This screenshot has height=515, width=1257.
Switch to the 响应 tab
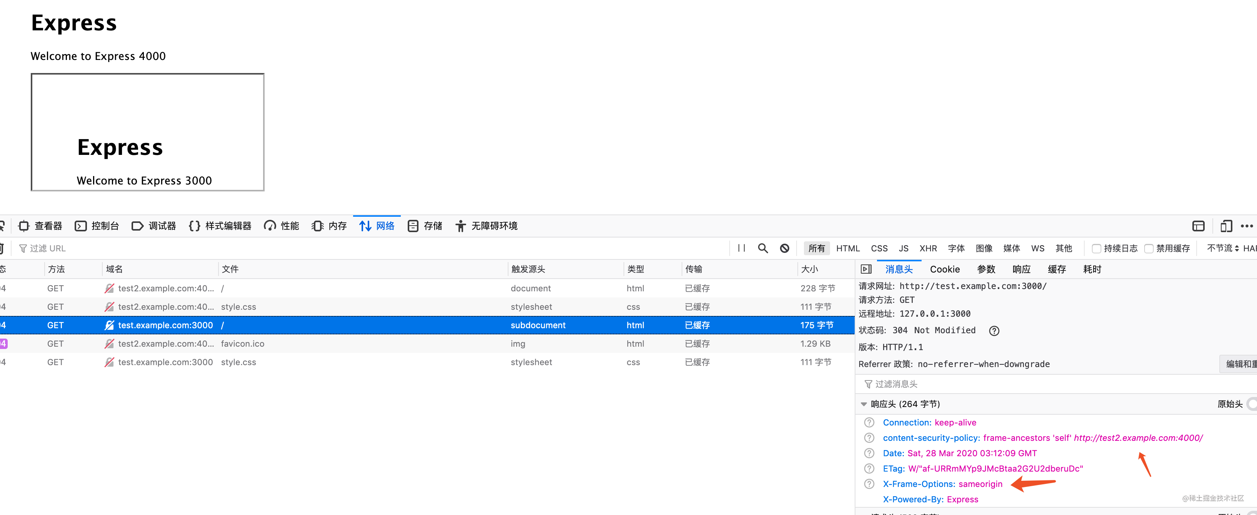(x=1021, y=269)
